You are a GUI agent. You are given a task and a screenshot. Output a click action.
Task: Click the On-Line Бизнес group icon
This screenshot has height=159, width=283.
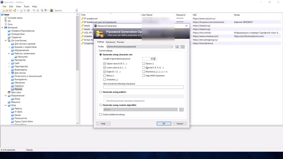[x=9, y=40]
